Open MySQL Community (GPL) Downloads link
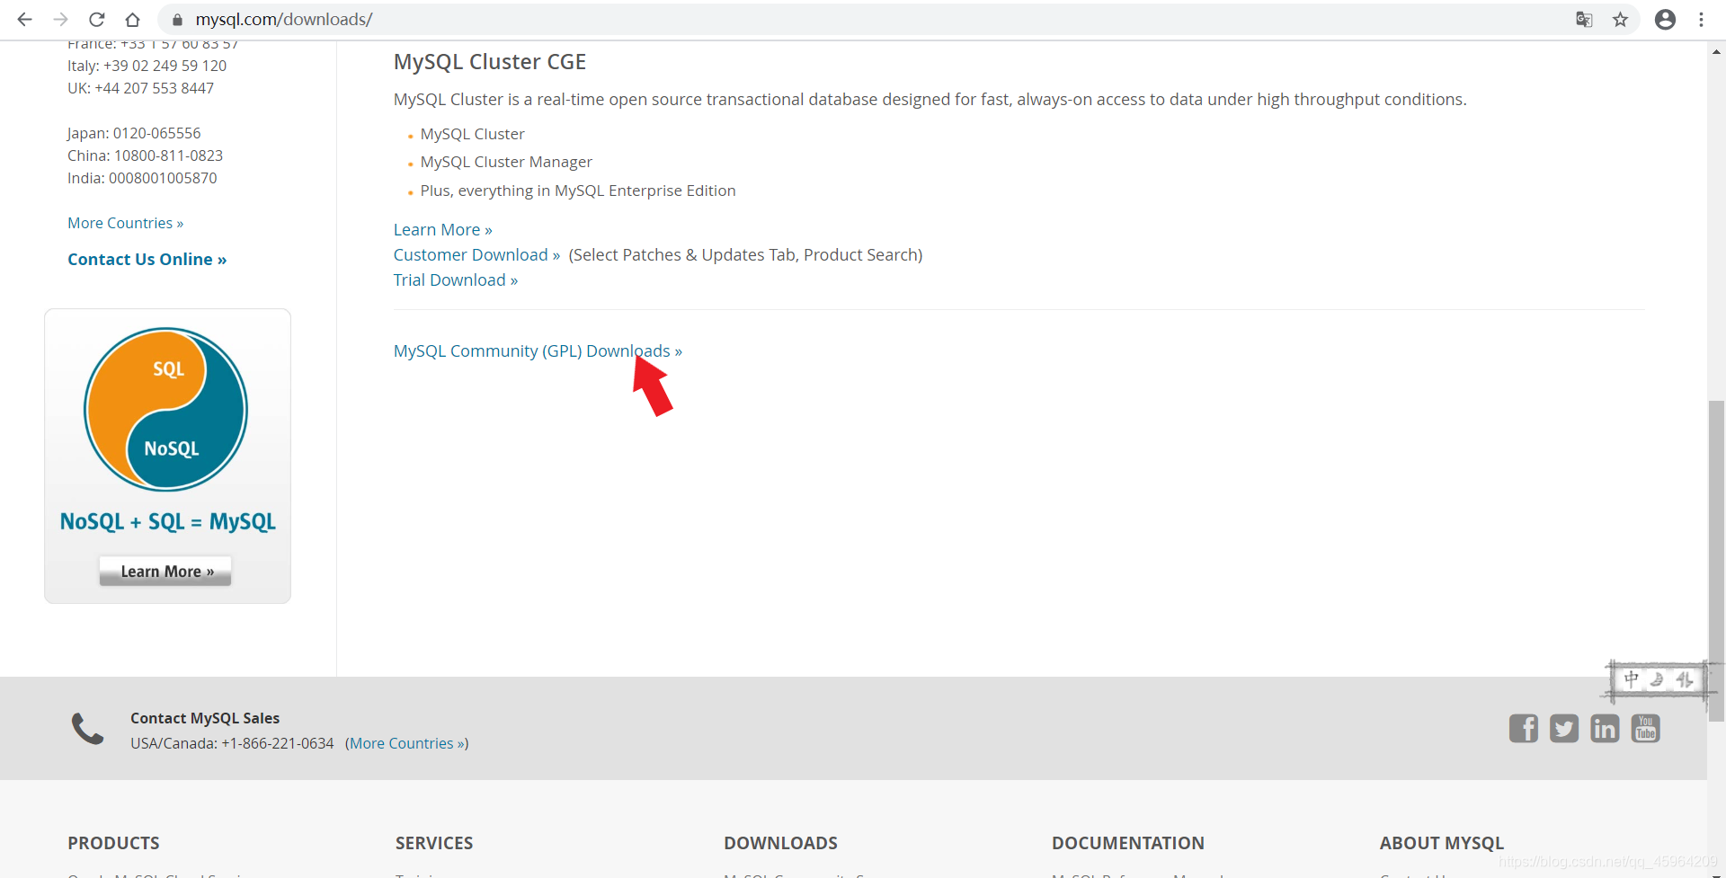This screenshot has height=878, width=1726. (x=538, y=351)
